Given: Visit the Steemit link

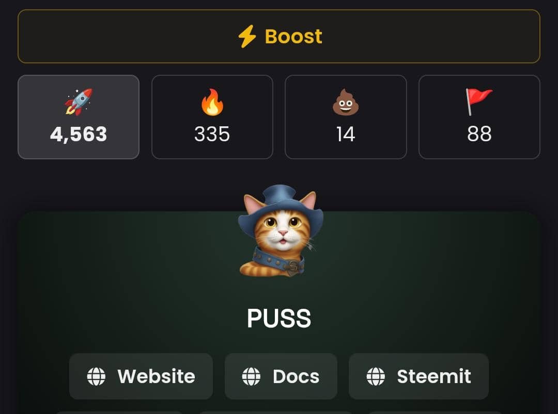Looking at the screenshot, I should click(419, 376).
